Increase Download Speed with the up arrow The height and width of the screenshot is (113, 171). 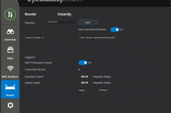pyautogui.click(x=90, y=76)
